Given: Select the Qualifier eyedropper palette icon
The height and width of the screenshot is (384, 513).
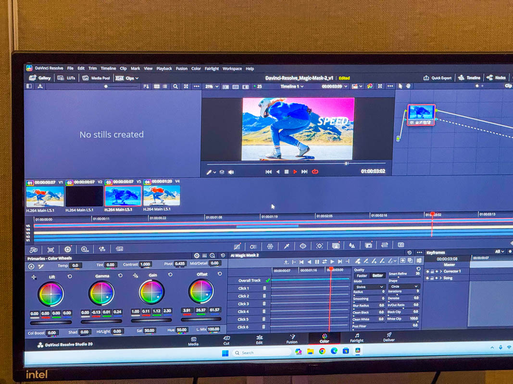Looking at the screenshot, I should pos(287,246).
